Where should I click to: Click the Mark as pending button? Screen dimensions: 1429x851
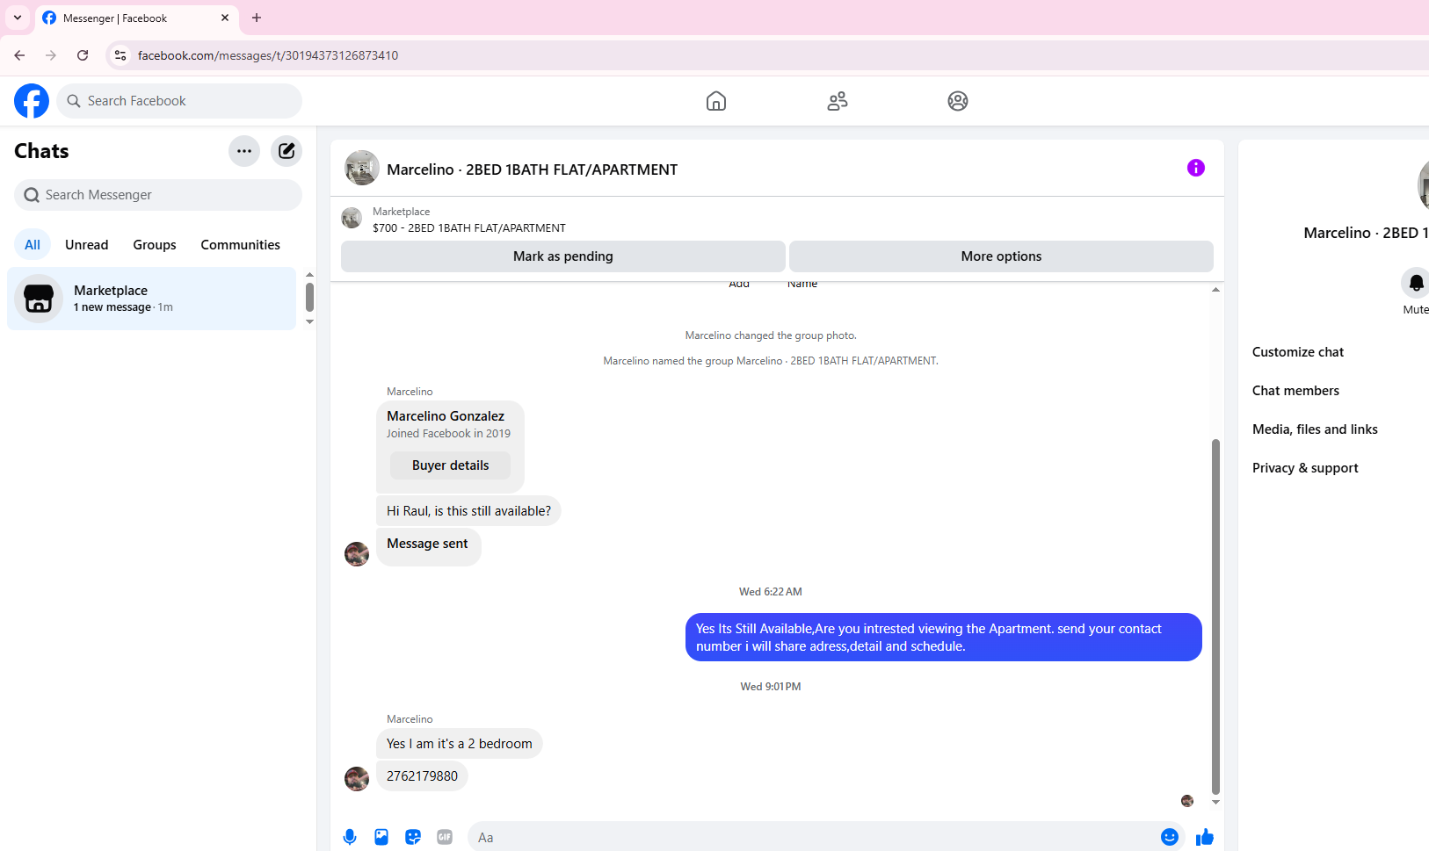tap(563, 256)
